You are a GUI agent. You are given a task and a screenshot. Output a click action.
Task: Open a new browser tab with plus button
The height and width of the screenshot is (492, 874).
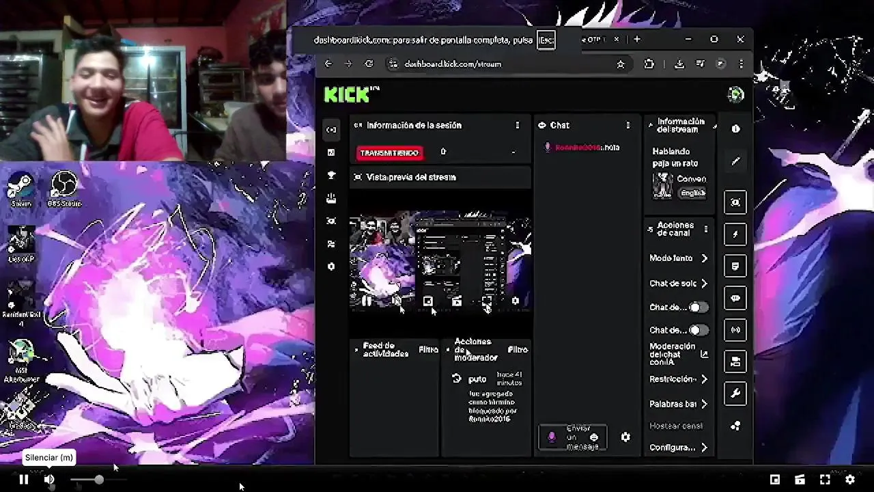pyautogui.click(x=637, y=40)
